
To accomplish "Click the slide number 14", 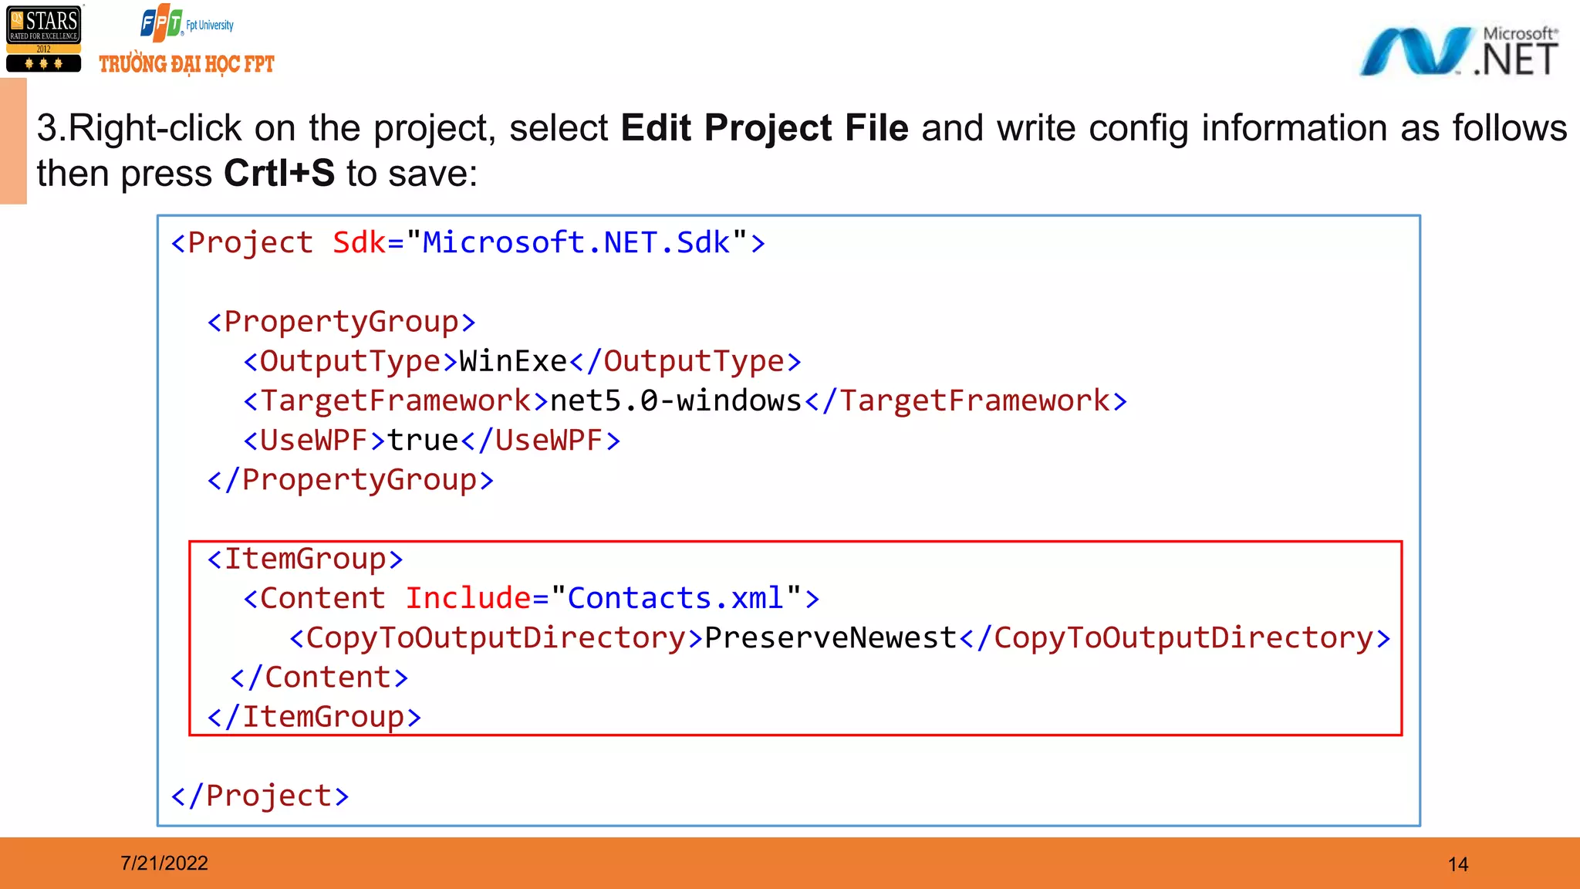I will click(1458, 864).
